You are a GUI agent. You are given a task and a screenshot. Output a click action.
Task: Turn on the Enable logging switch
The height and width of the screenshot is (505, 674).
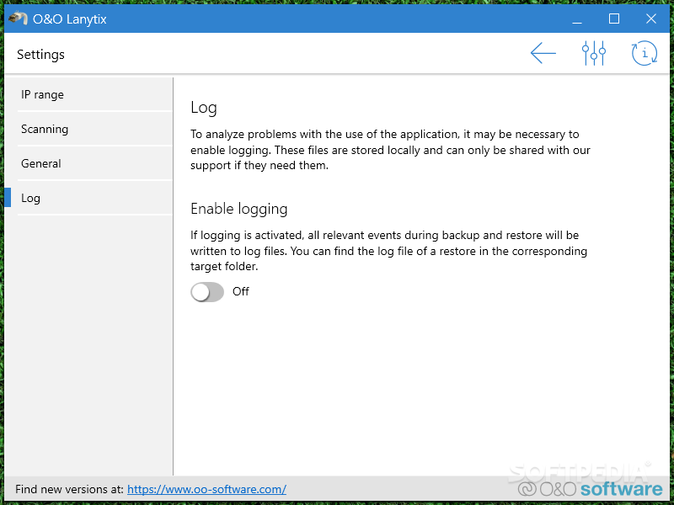(207, 292)
